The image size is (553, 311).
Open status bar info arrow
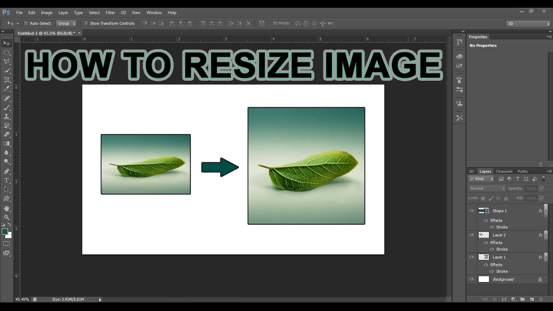[x=100, y=299]
